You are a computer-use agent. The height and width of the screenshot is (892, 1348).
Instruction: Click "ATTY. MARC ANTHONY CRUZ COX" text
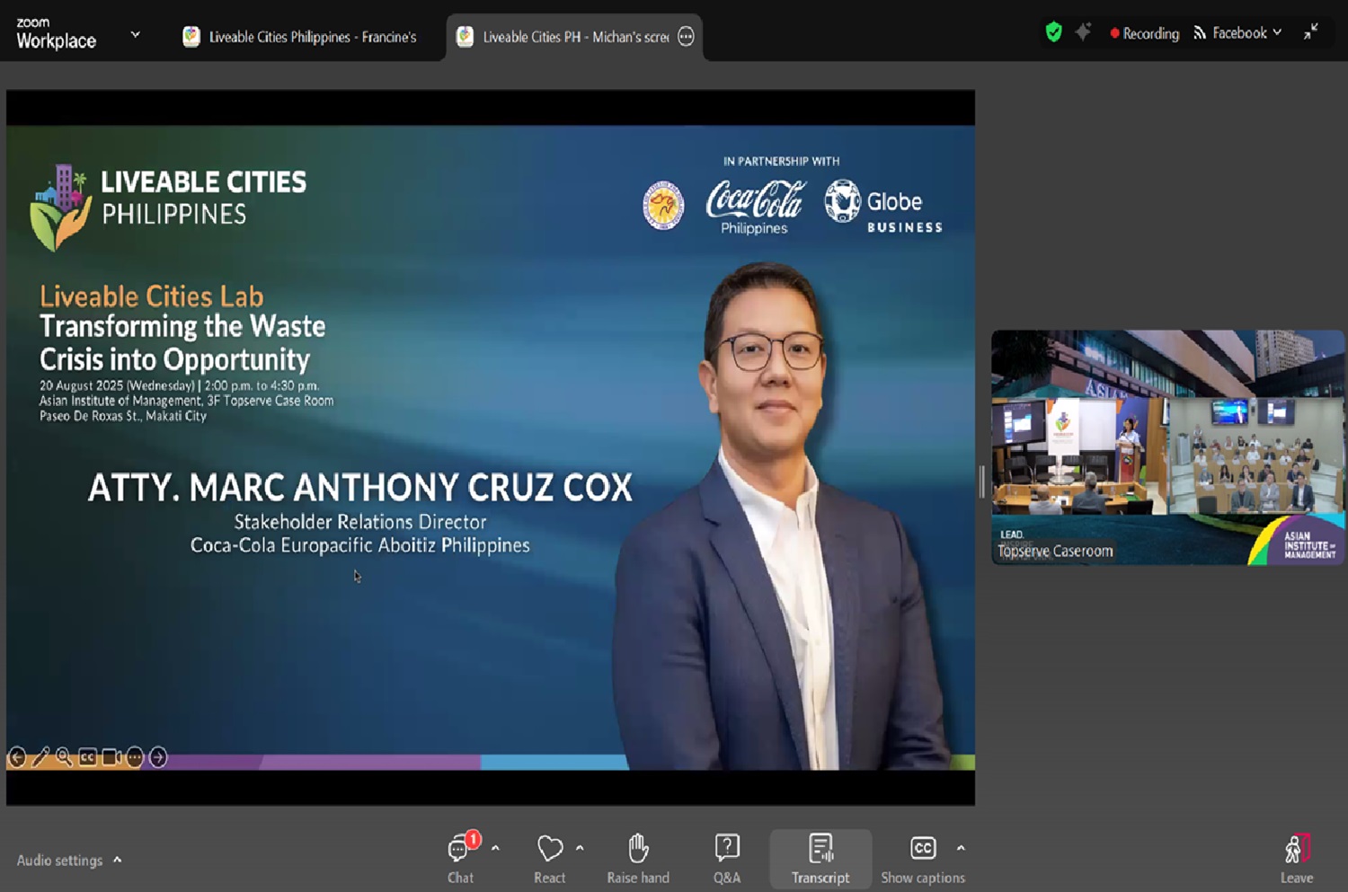coord(360,488)
